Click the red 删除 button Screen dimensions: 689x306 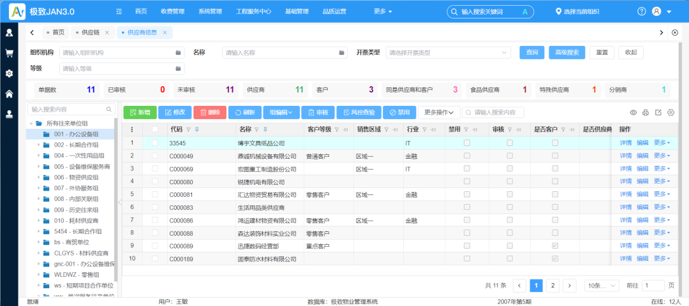coord(210,112)
